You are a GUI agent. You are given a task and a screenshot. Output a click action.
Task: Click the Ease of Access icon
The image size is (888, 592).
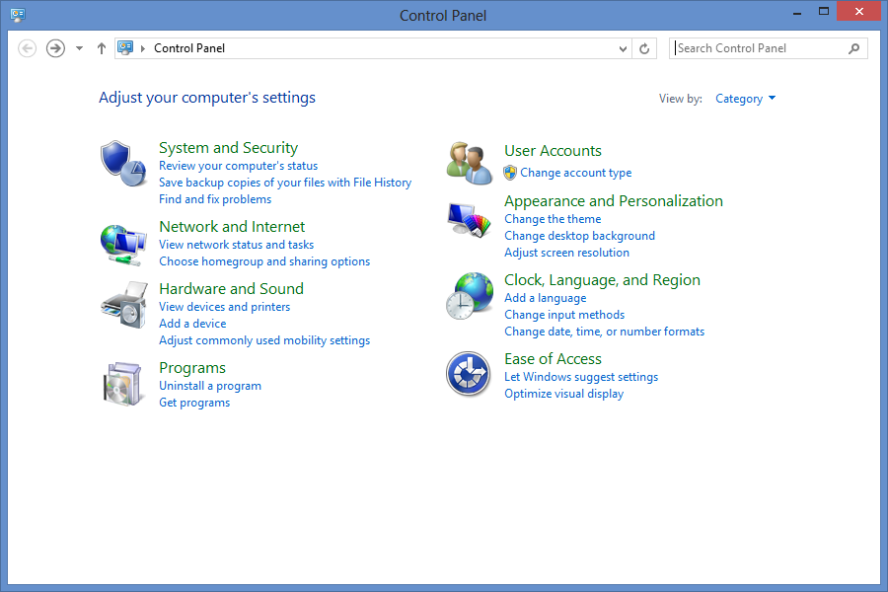point(468,374)
